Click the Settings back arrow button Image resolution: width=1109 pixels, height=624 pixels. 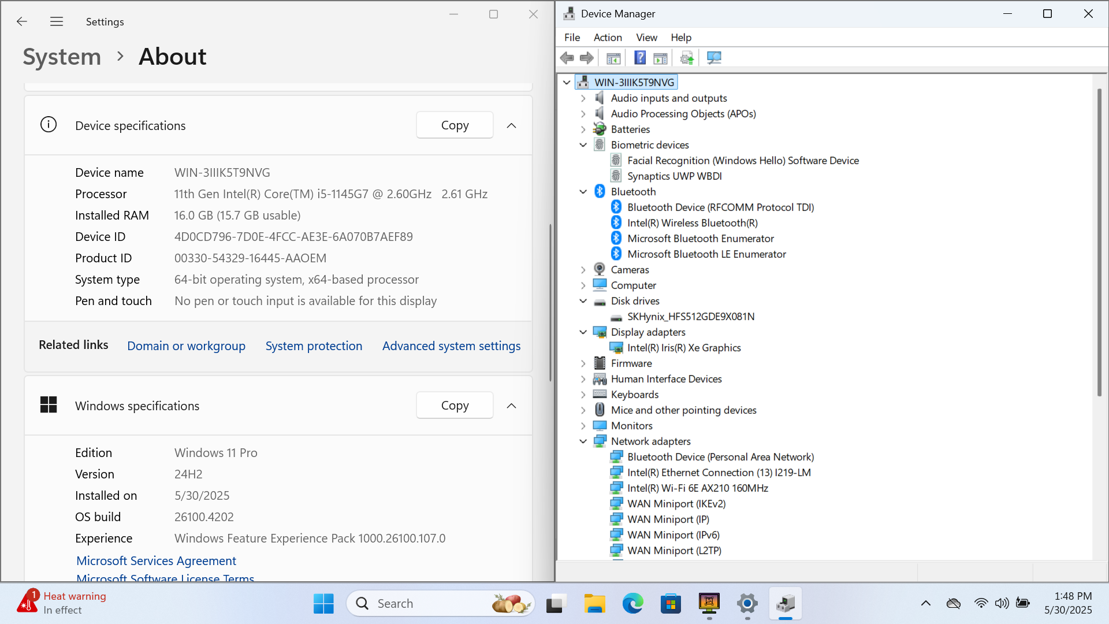22,21
